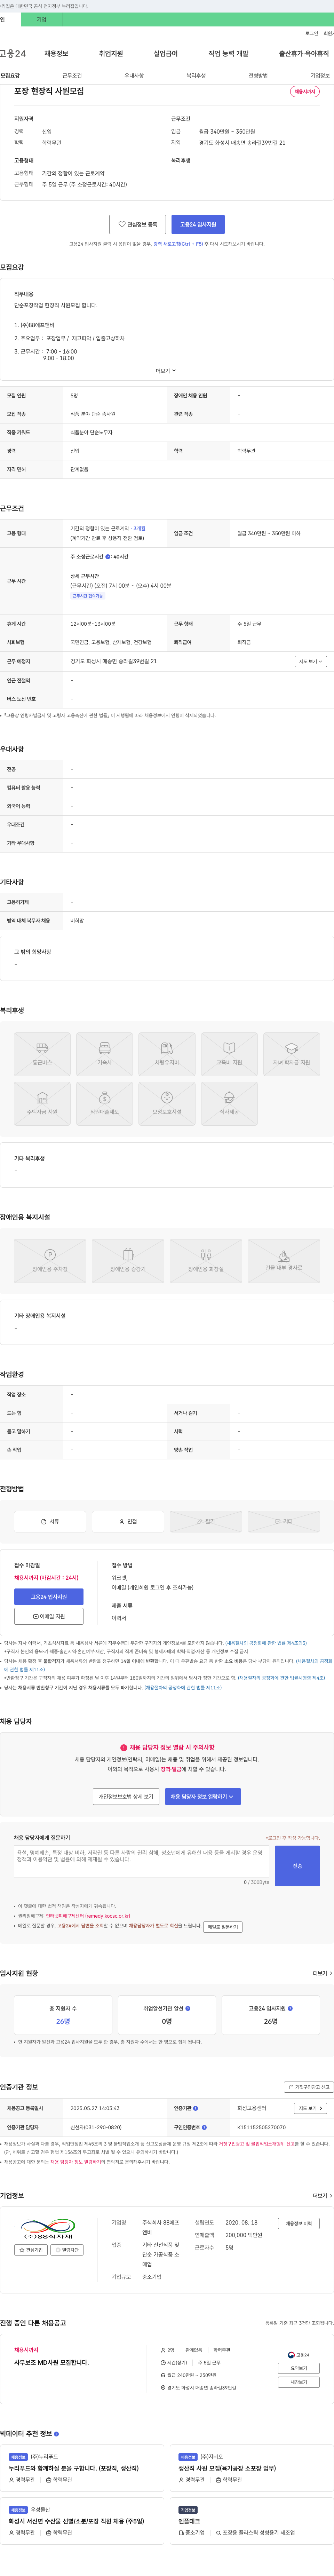Switch to the 우대사항 tab
This screenshot has height=2576, width=334.
[x=134, y=76]
